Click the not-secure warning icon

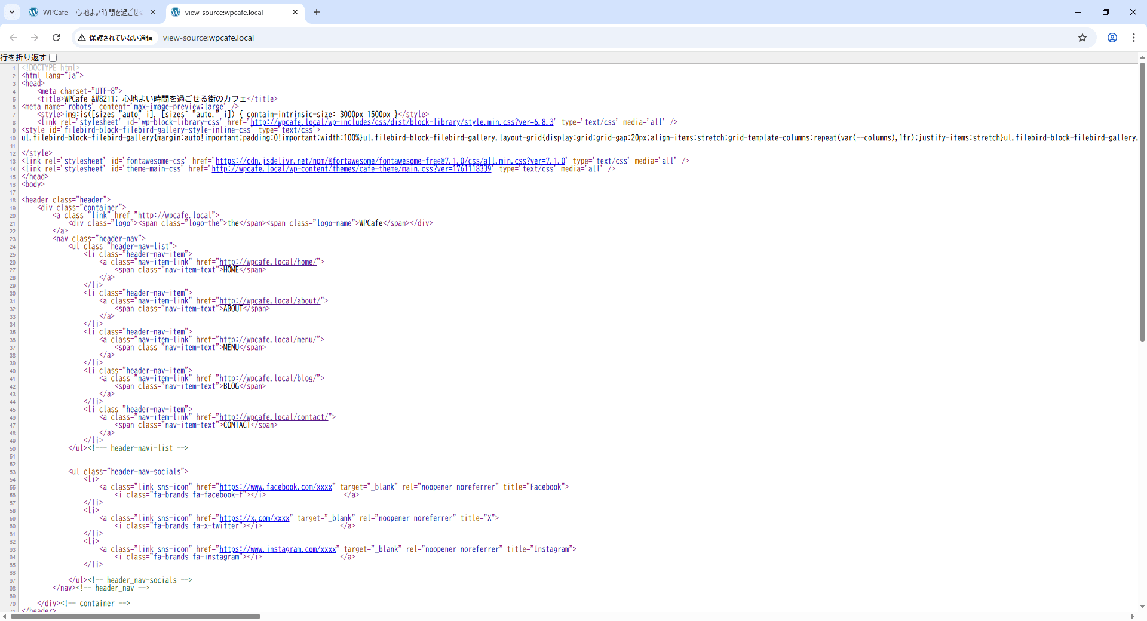(x=82, y=38)
